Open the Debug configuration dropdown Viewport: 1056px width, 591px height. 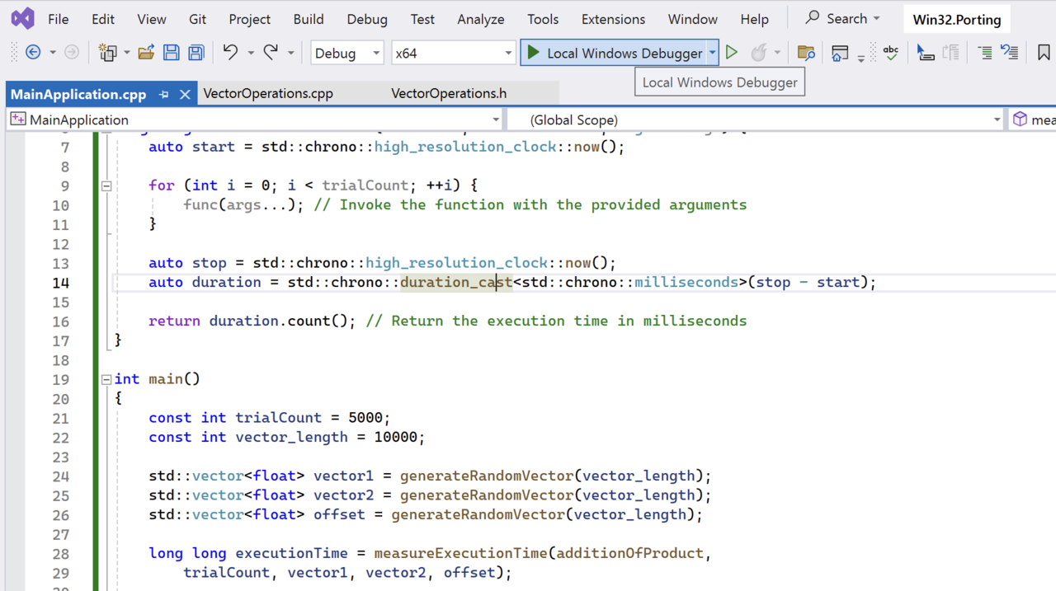346,53
